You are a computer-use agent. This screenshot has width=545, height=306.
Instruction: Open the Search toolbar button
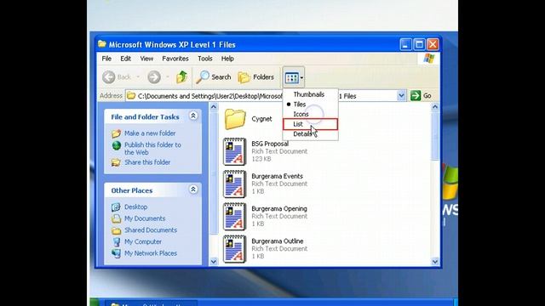coord(214,77)
